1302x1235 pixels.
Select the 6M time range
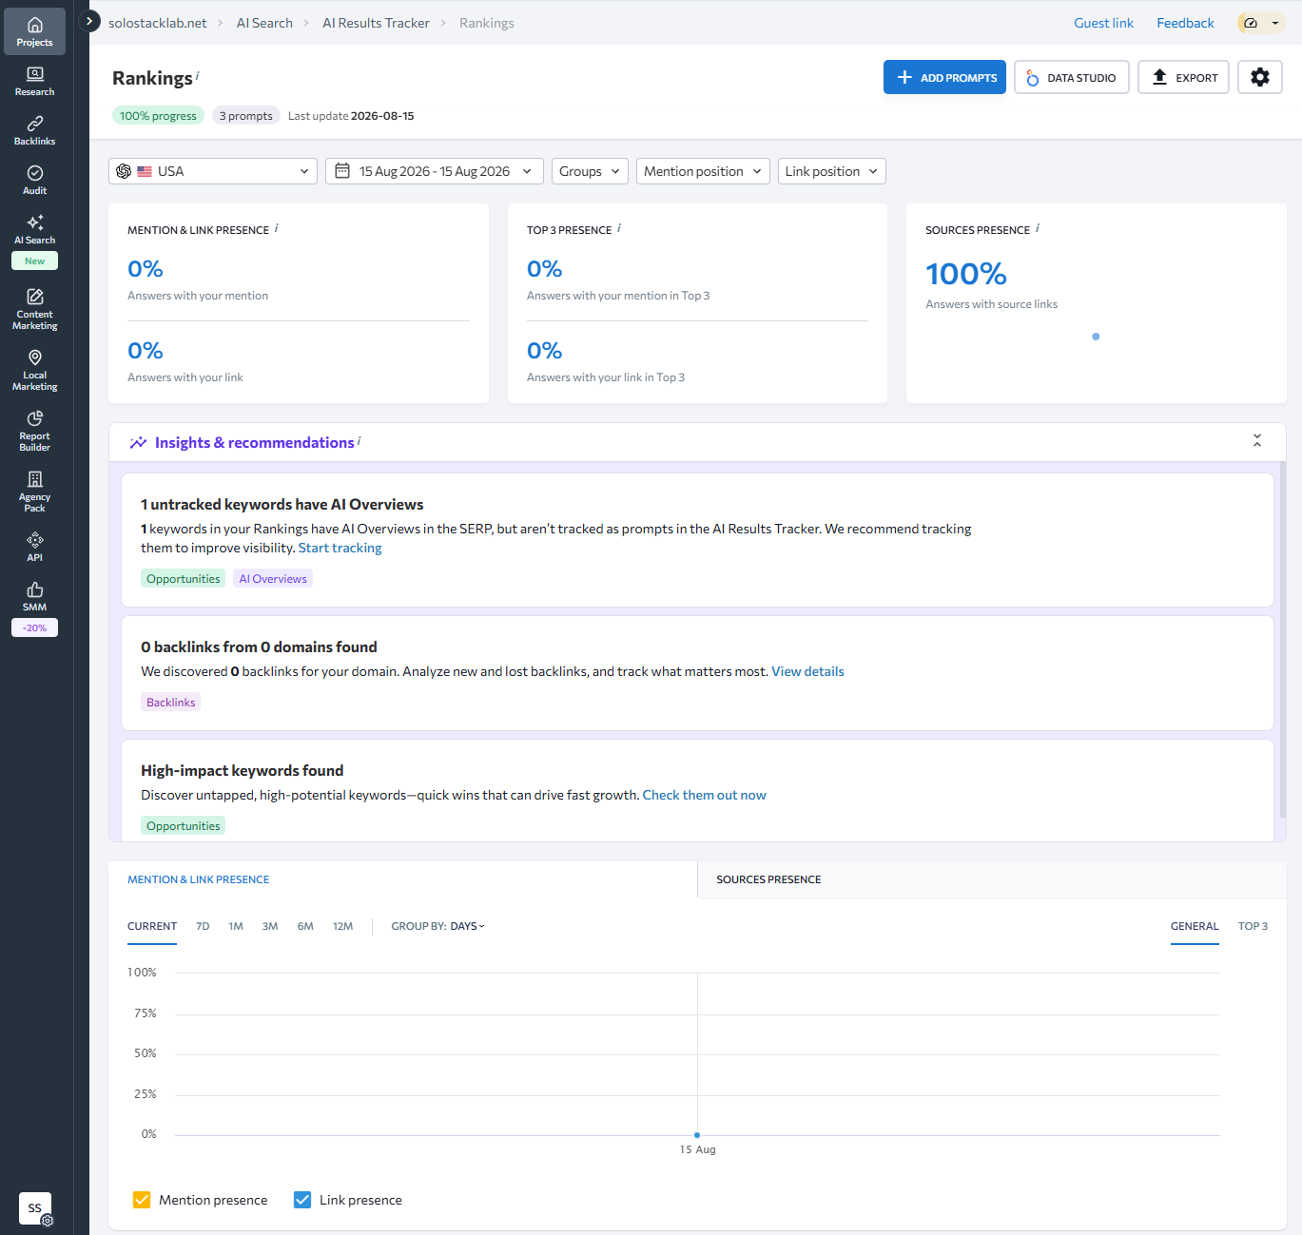[x=305, y=926]
